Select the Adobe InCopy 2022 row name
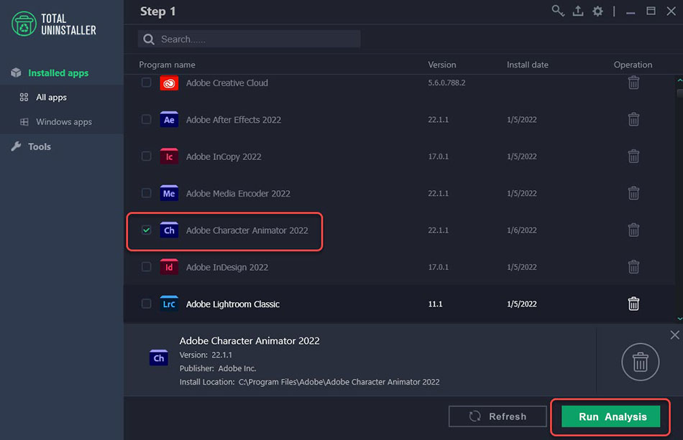 point(224,156)
